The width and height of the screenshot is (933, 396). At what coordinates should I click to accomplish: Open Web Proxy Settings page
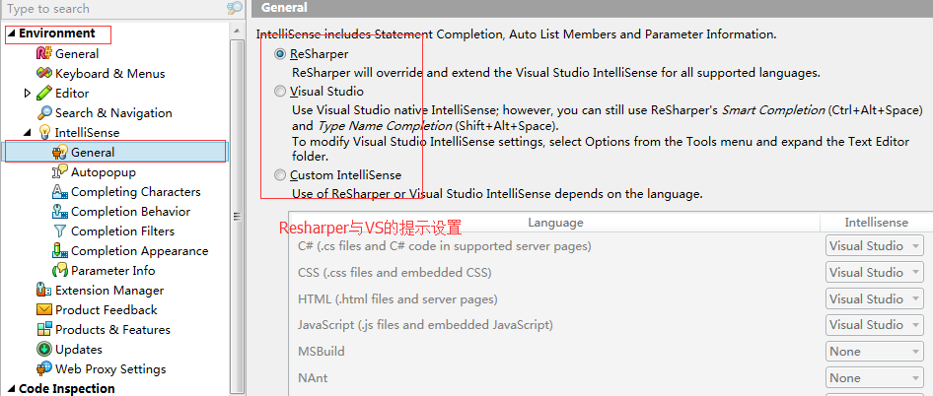[110, 368]
